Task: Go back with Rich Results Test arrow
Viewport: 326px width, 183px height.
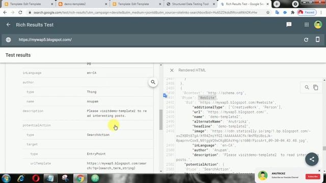Action: (x=8, y=25)
